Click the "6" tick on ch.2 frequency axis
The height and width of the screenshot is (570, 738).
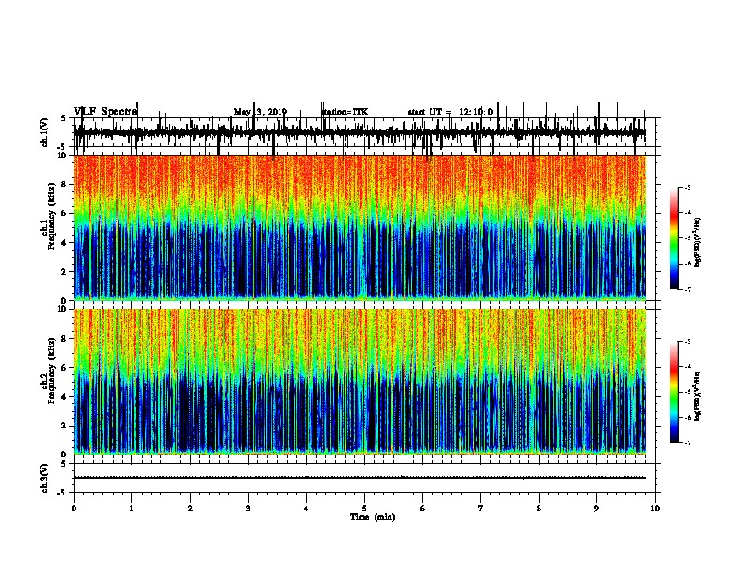click(x=66, y=368)
